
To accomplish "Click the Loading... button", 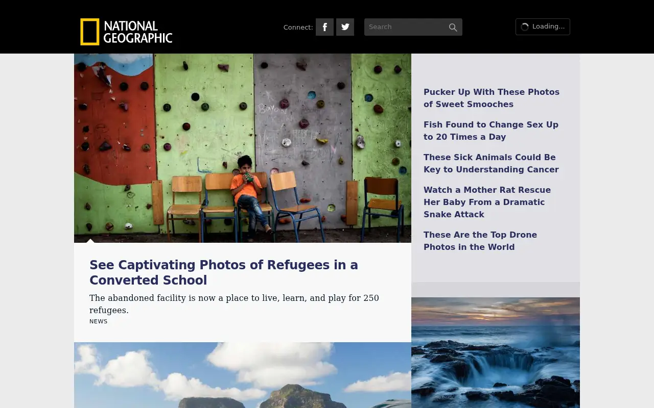I will [x=543, y=27].
